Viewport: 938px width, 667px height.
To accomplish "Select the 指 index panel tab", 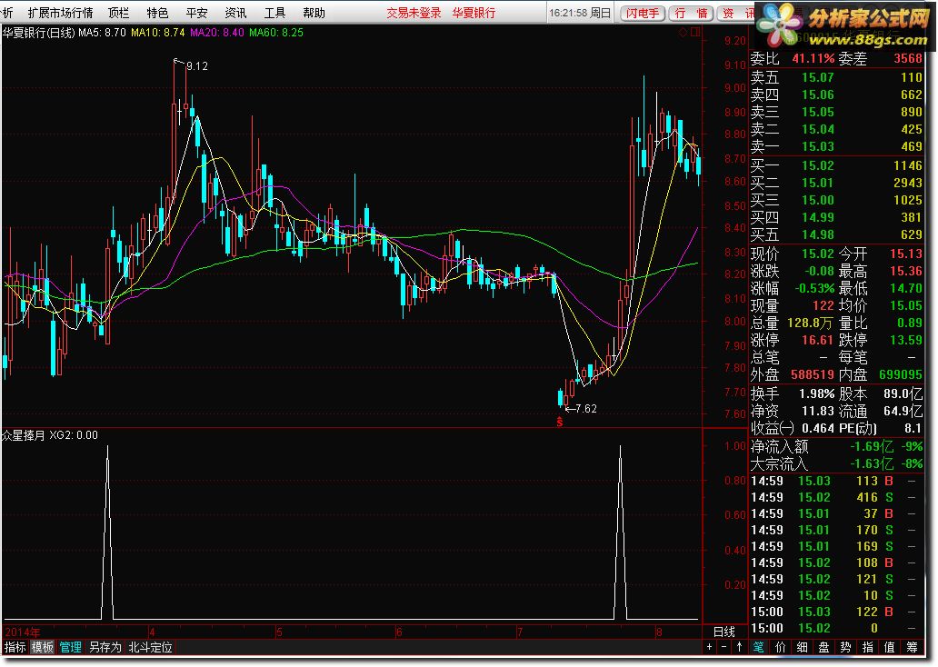I will pyautogui.click(x=867, y=647).
